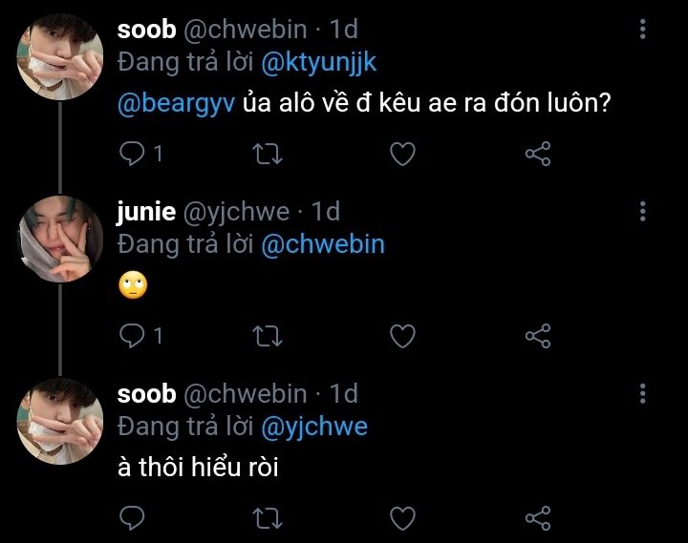This screenshot has height=543, width=688.
Task: Reply to the "à thôi hiểu ròi" tweet
Action: (133, 518)
